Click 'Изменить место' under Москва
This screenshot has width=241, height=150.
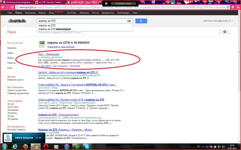tap(15, 80)
